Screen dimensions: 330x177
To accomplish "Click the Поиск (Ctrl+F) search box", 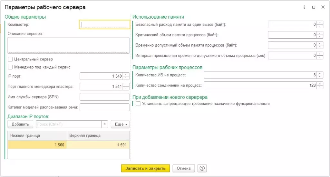I will point(69,124).
